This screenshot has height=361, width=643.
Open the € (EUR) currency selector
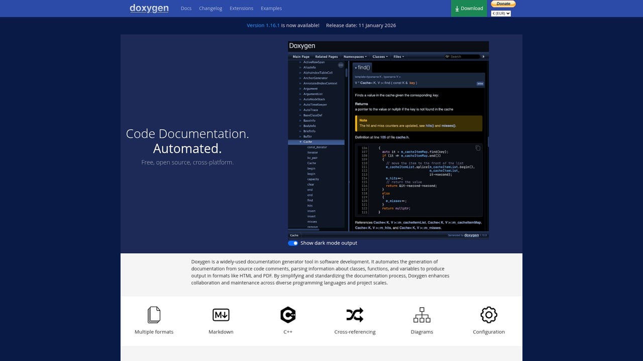point(501,13)
